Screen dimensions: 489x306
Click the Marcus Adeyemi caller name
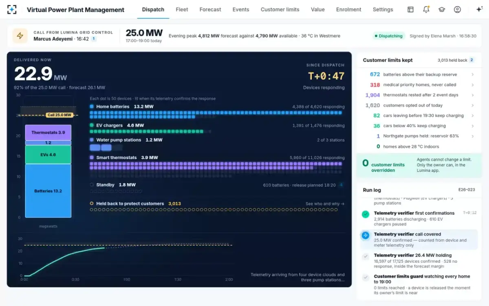(53, 39)
